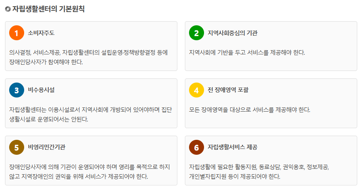This screenshot has width=361, height=190.
Task: Click the brown number 5 circle icon
Action: click(x=17, y=147)
